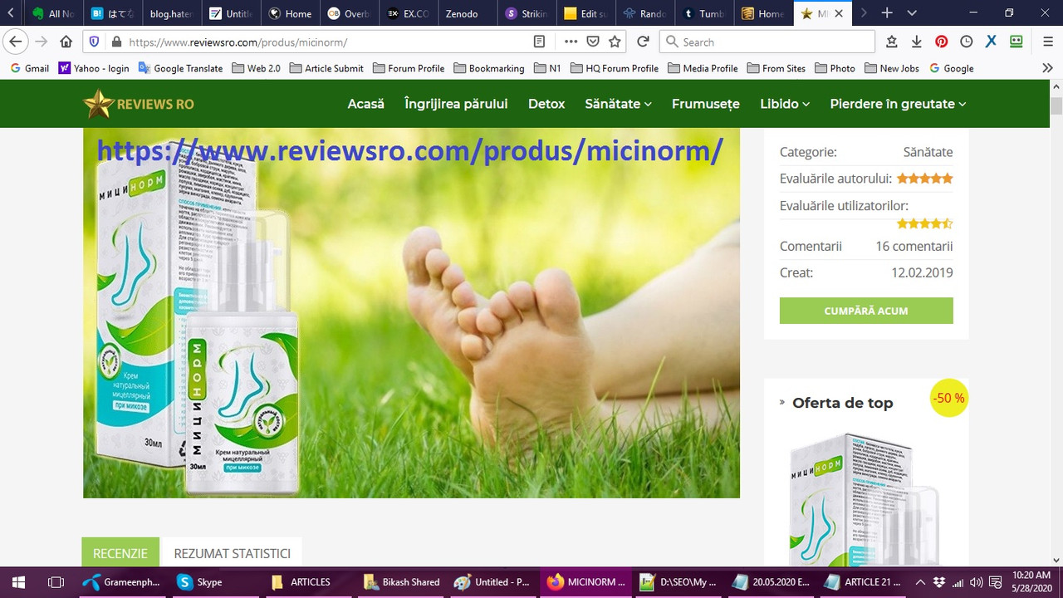Viewport: 1063px width, 598px height.
Task: Open Web 2.0 bookmarks folder
Action: point(256,68)
